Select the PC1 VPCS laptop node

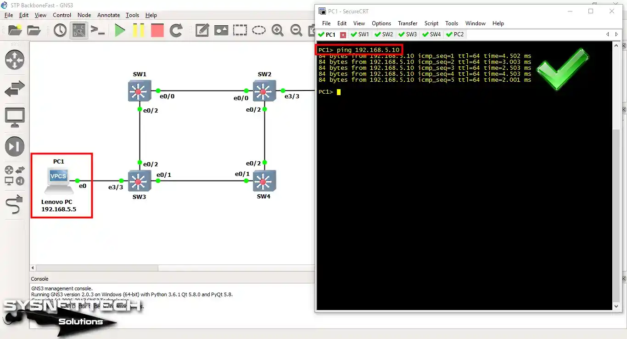[59, 180]
